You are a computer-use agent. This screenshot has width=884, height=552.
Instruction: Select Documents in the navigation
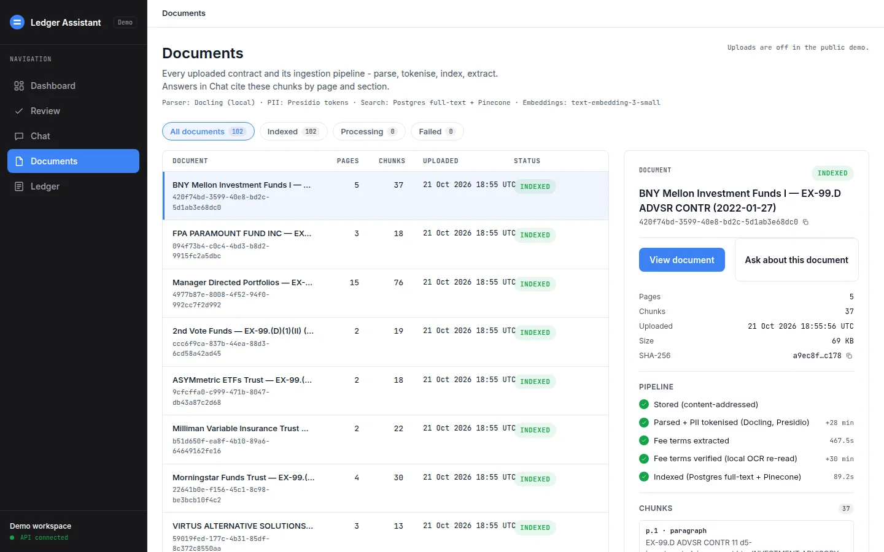tap(73, 161)
